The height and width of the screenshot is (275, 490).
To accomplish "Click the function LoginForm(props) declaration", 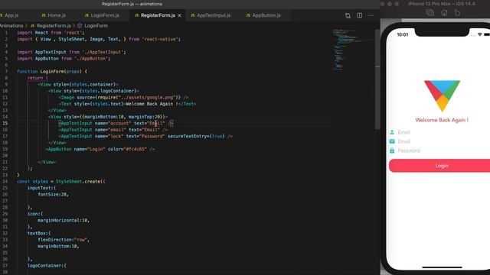I will (x=52, y=71).
